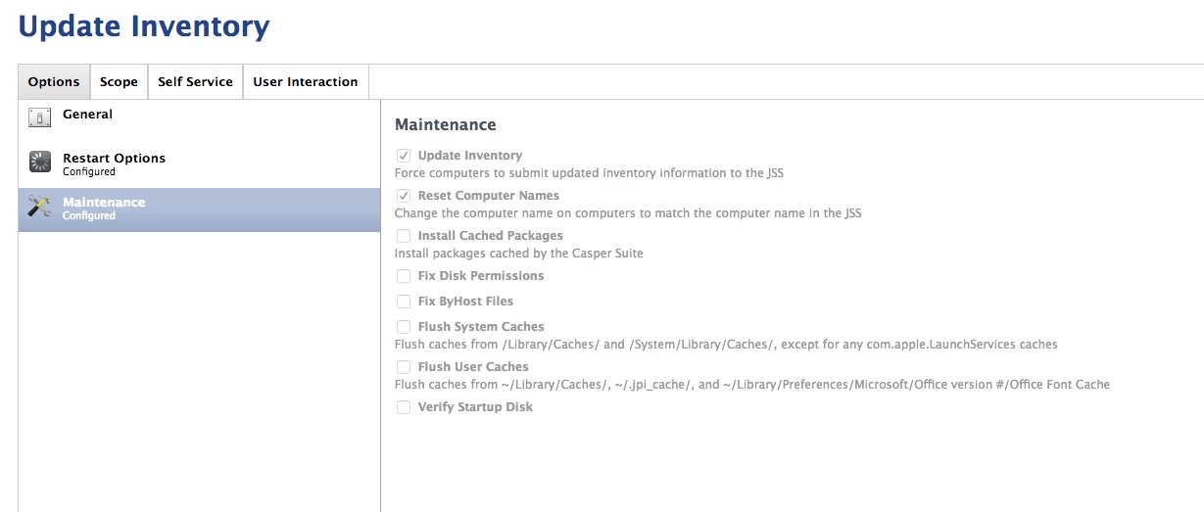Screen dimensions: 1204x512
Task: Enable the Verify Startup Disk checkbox
Action: (x=404, y=407)
